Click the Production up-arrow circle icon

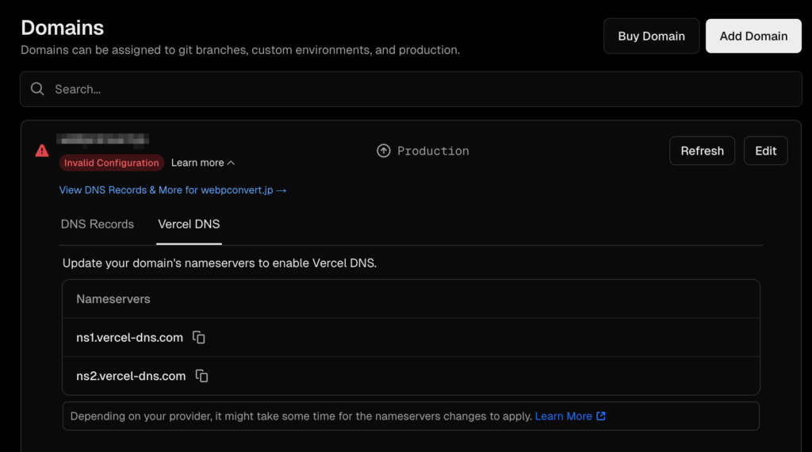pyautogui.click(x=384, y=151)
